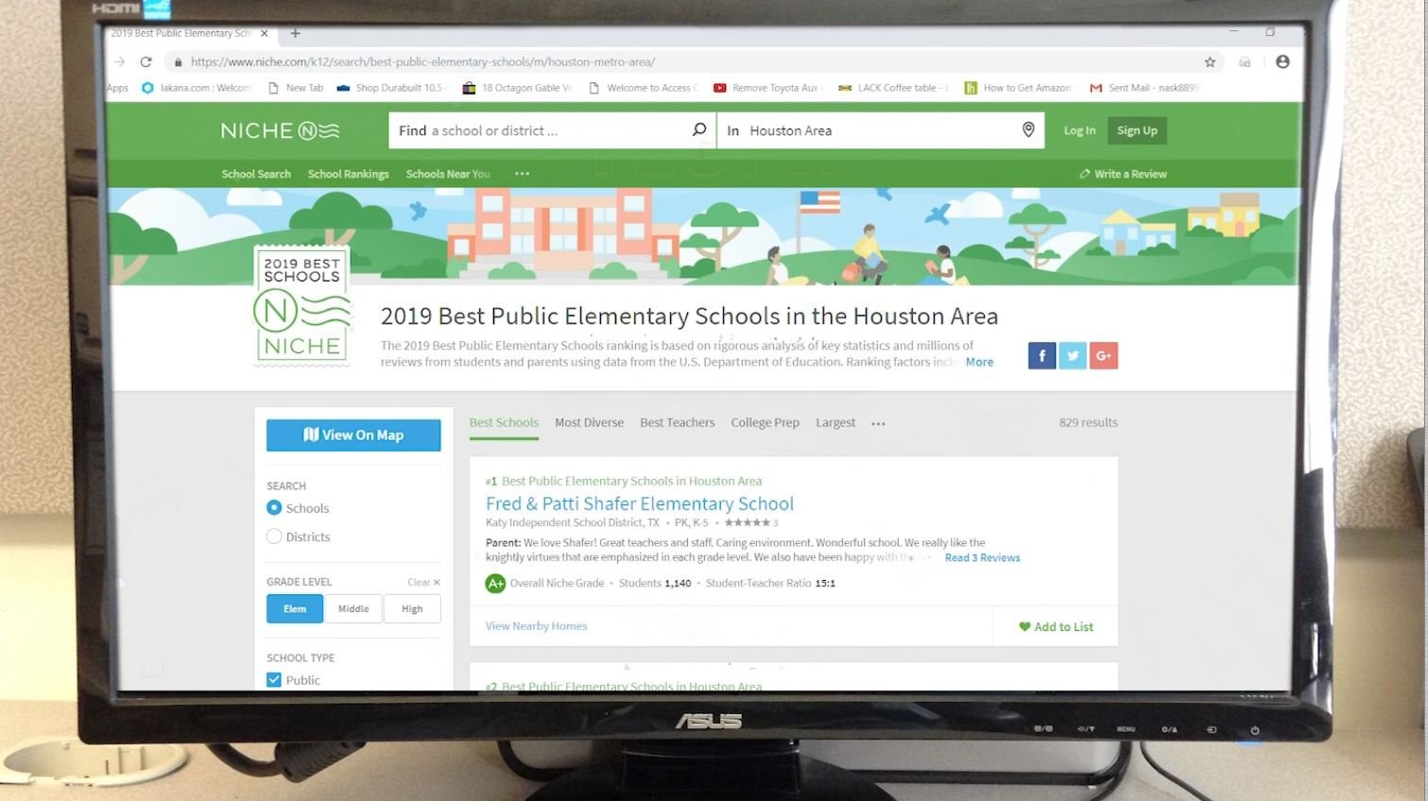Image resolution: width=1428 pixels, height=801 pixels.
Task: Click the 2019 Best Schools Niche badge
Action: 302,306
